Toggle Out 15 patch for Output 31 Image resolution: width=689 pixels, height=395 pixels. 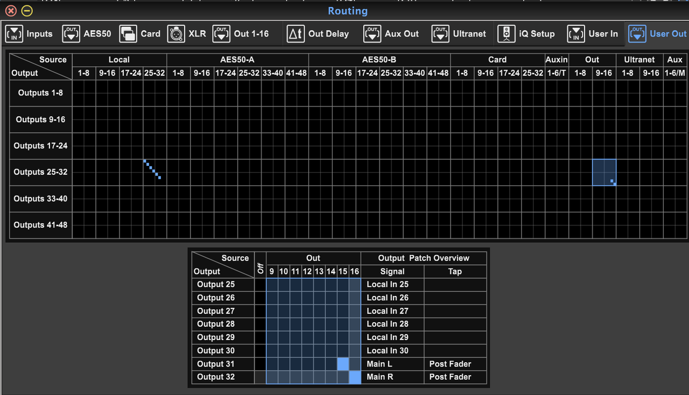click(343, 364)
